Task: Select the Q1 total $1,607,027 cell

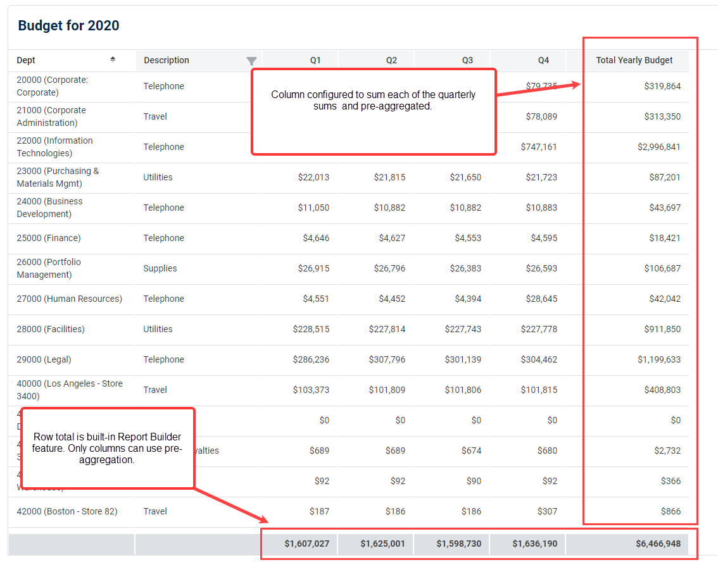Action: click(306, 544)
